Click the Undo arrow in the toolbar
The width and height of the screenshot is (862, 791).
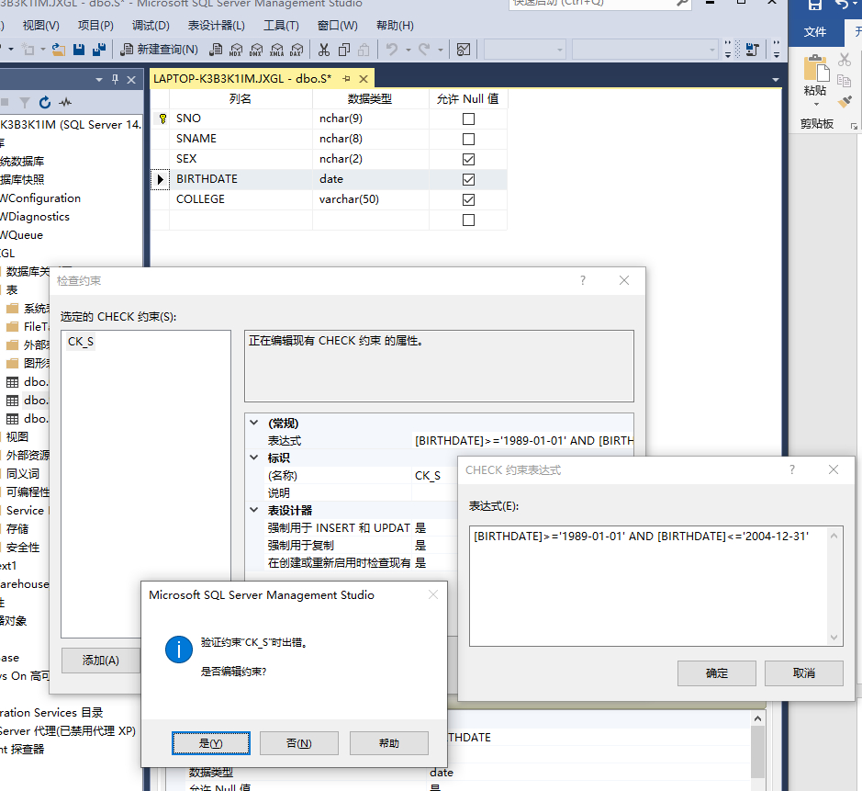point(391,50)
